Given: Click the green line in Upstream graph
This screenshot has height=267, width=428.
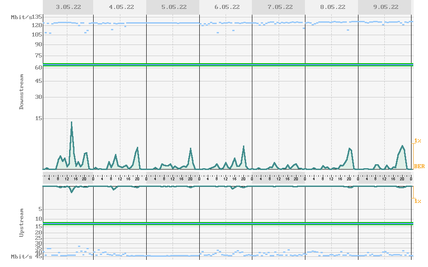Looking at the screenshot, I should pyautogui.click(x=227, y=223).
